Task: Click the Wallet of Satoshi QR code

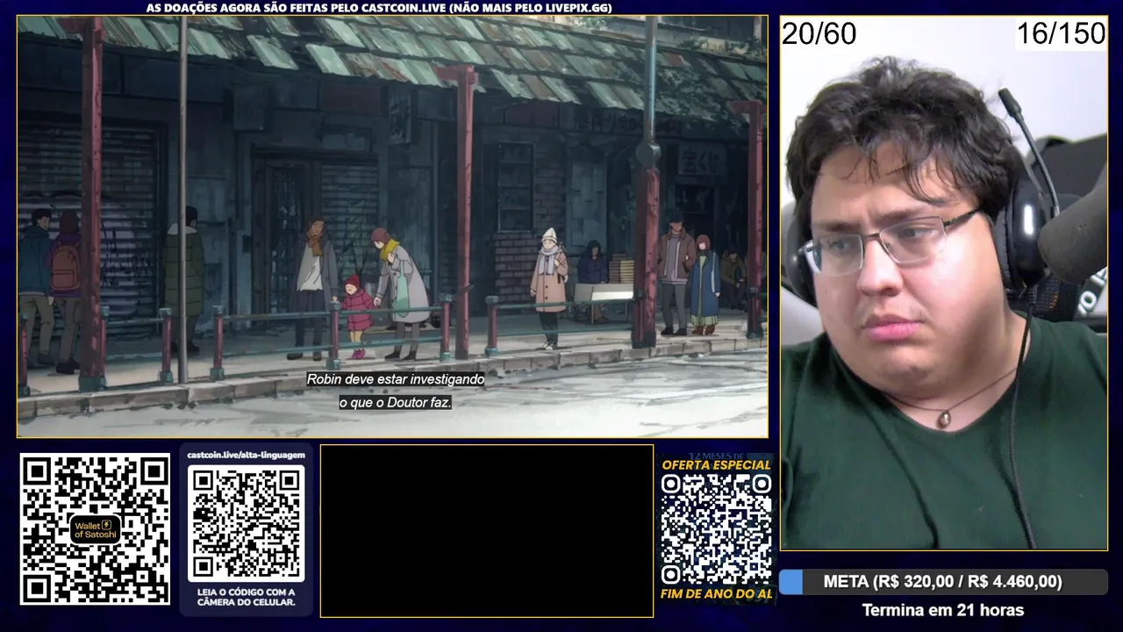Action: 95,528
